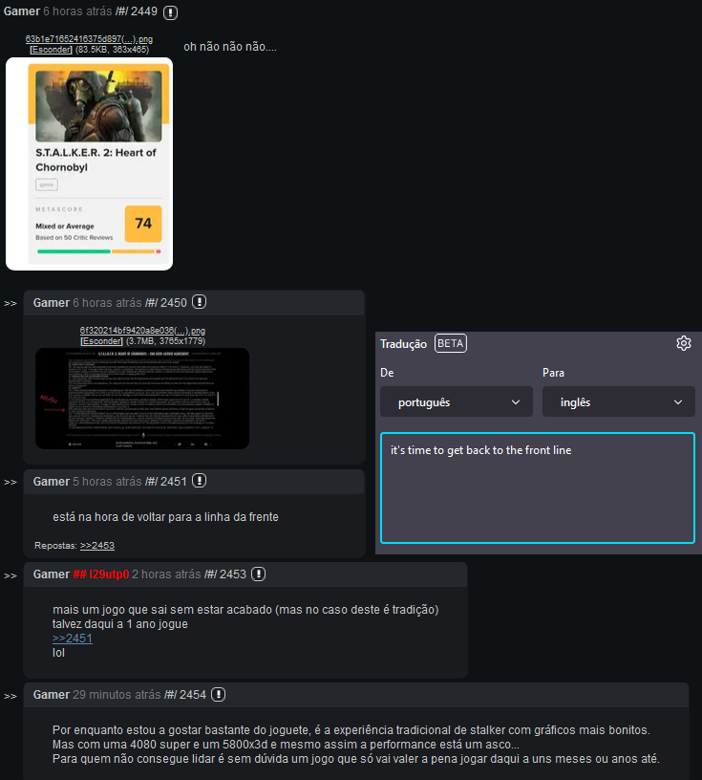This screenshot has height=780, width=702.
Task: Open the S.T.A.L.K.E.R. 2 metascore image
Action: pos(90,164)
